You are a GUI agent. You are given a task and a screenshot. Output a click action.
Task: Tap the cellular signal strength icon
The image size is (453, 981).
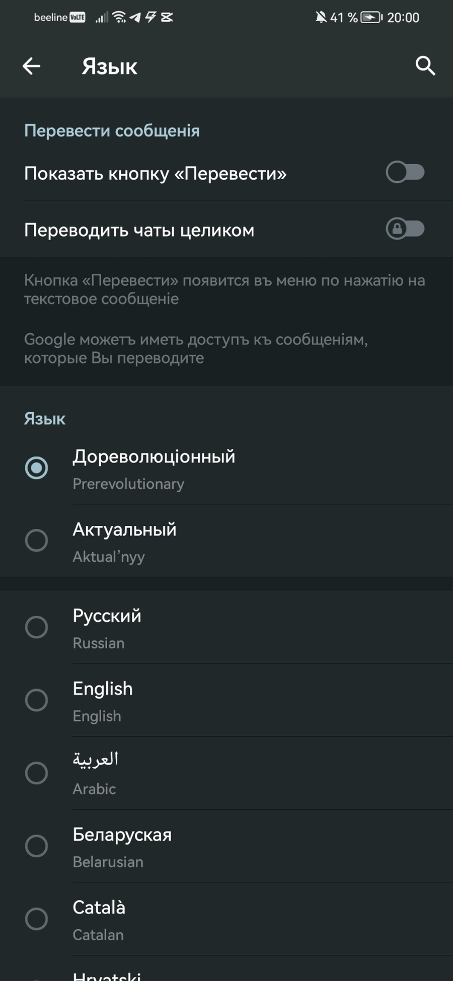coord(102,18)
